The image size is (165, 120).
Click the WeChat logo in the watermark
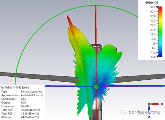click(123, 113)
